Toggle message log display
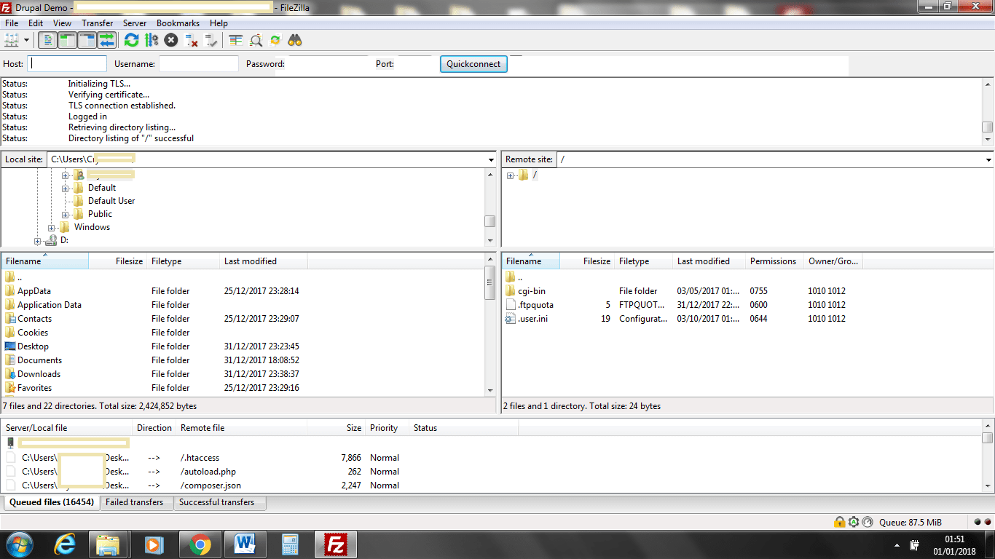This screenshot has width=995, height=559. (47, 40)
